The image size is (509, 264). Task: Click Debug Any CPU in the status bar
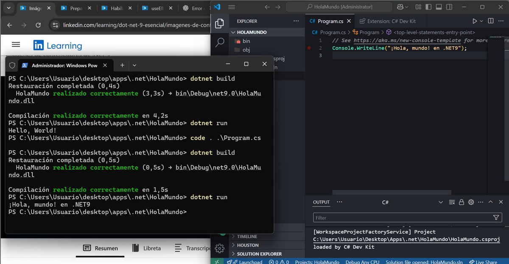[x=362, y=262]
